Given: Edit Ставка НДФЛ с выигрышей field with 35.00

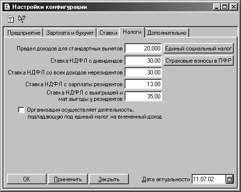Looking at the screenshot, I should 143,96.
